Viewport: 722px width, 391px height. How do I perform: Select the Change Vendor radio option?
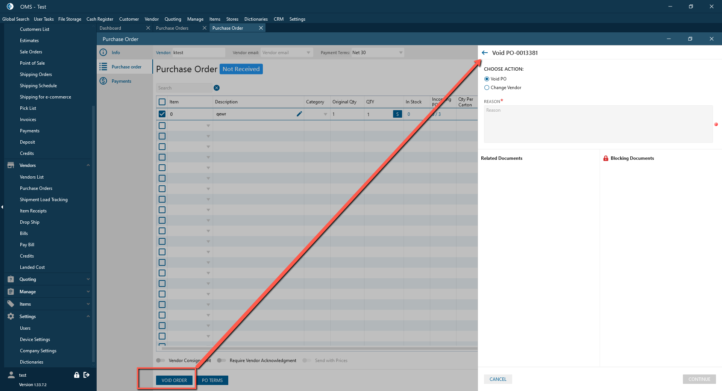(487, 88)
